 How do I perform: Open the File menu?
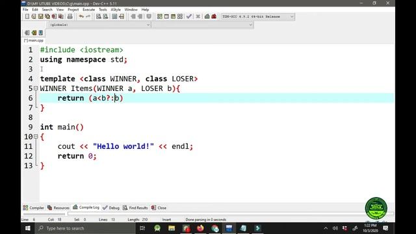[25, 10]
